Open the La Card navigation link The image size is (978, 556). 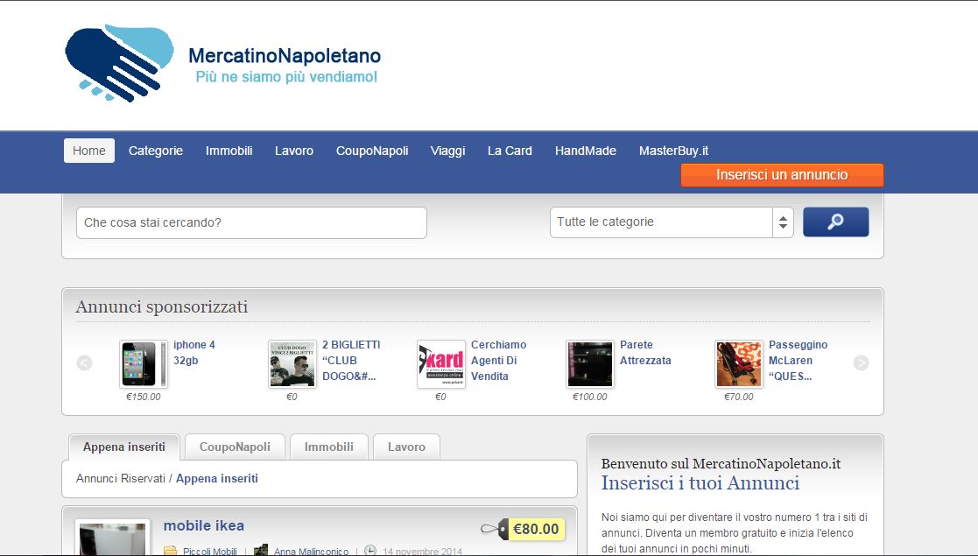point(510,151)
